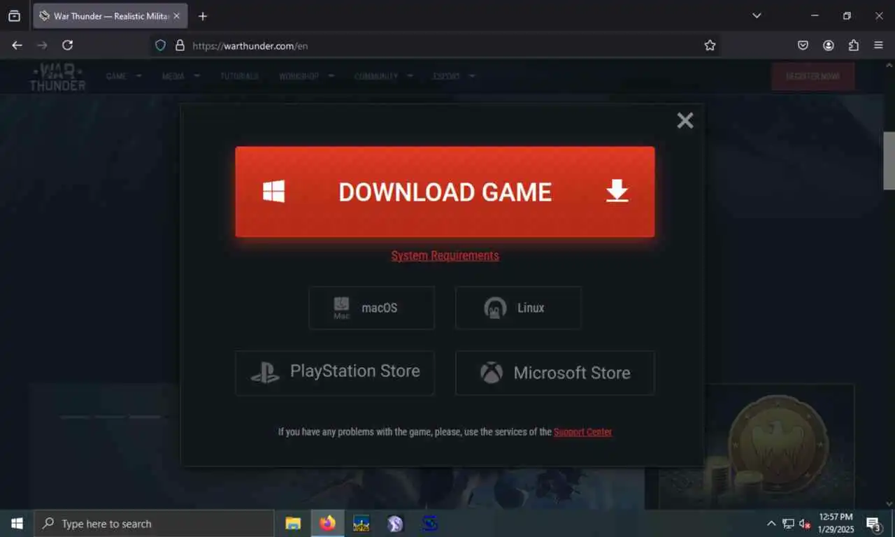Viewport: 895px width, 537px height.
Task: Open the blue S taskbar app
Action: tap(429, 523)
